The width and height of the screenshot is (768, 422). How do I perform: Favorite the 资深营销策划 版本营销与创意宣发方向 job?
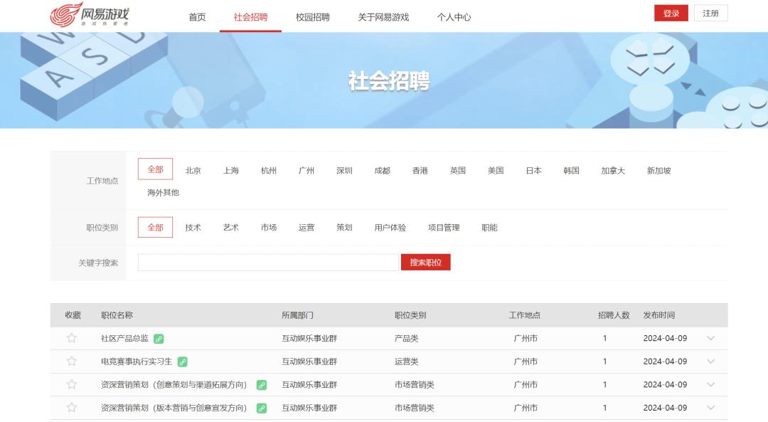[72, 408]
